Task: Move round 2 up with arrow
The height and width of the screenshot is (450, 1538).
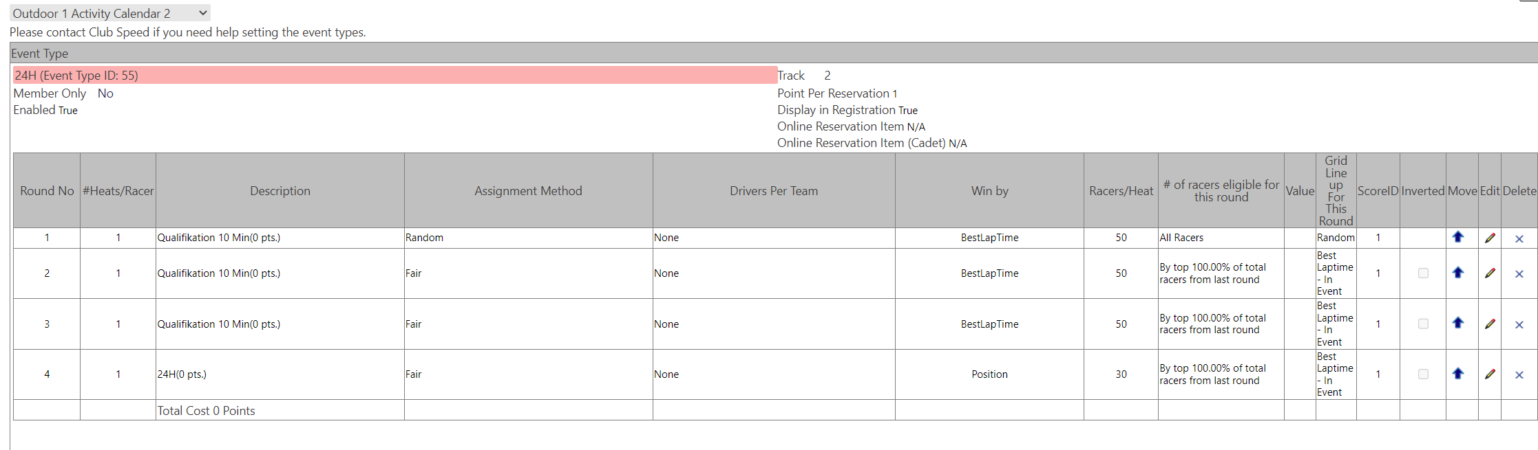Action: click(1457, 273)
